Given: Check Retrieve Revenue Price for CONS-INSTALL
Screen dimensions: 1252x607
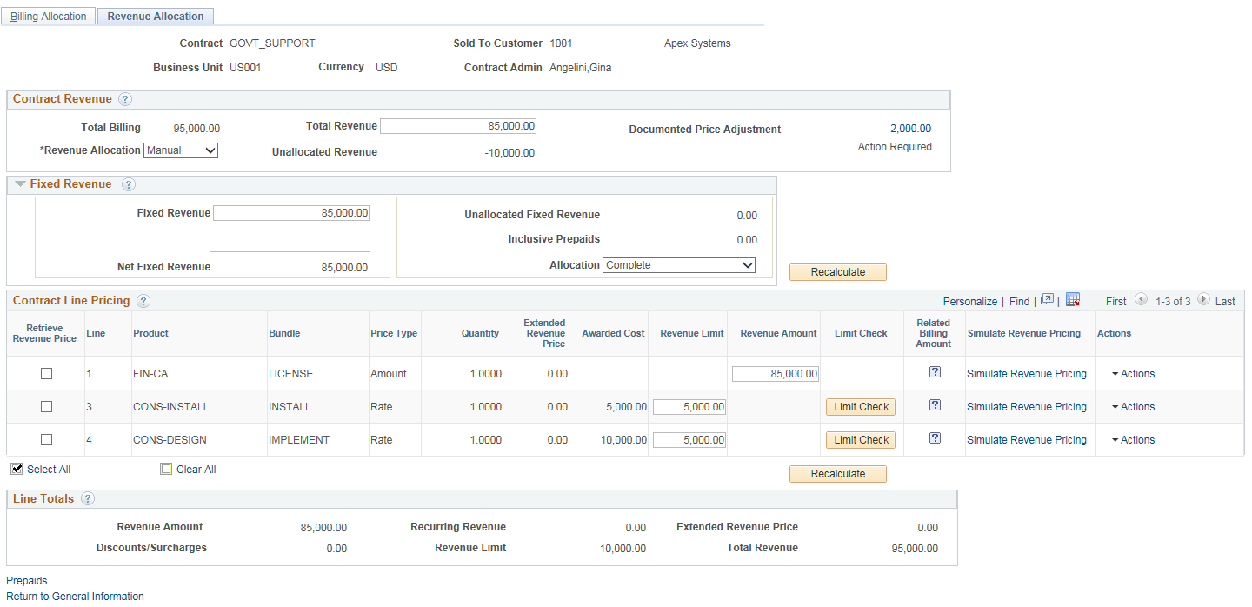Looking at the screenshot, I should click(46, 406).
